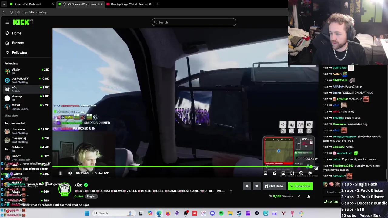388x218 pixels.
Task: Toggle notification bell for xQc
Action: (x=247, y=186)
